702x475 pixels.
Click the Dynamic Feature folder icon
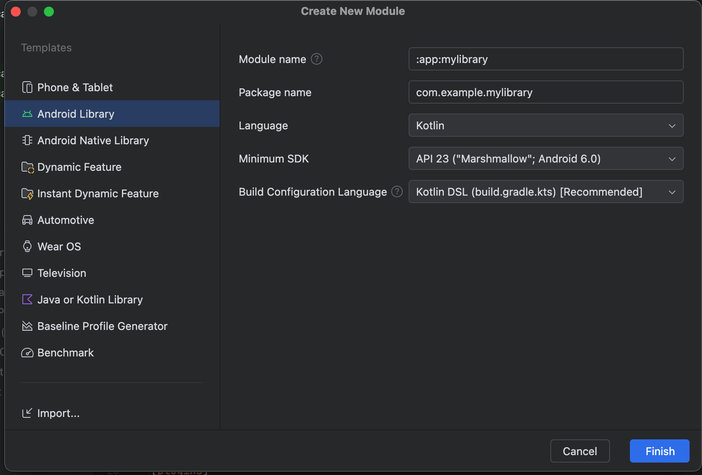click(27, 167)
